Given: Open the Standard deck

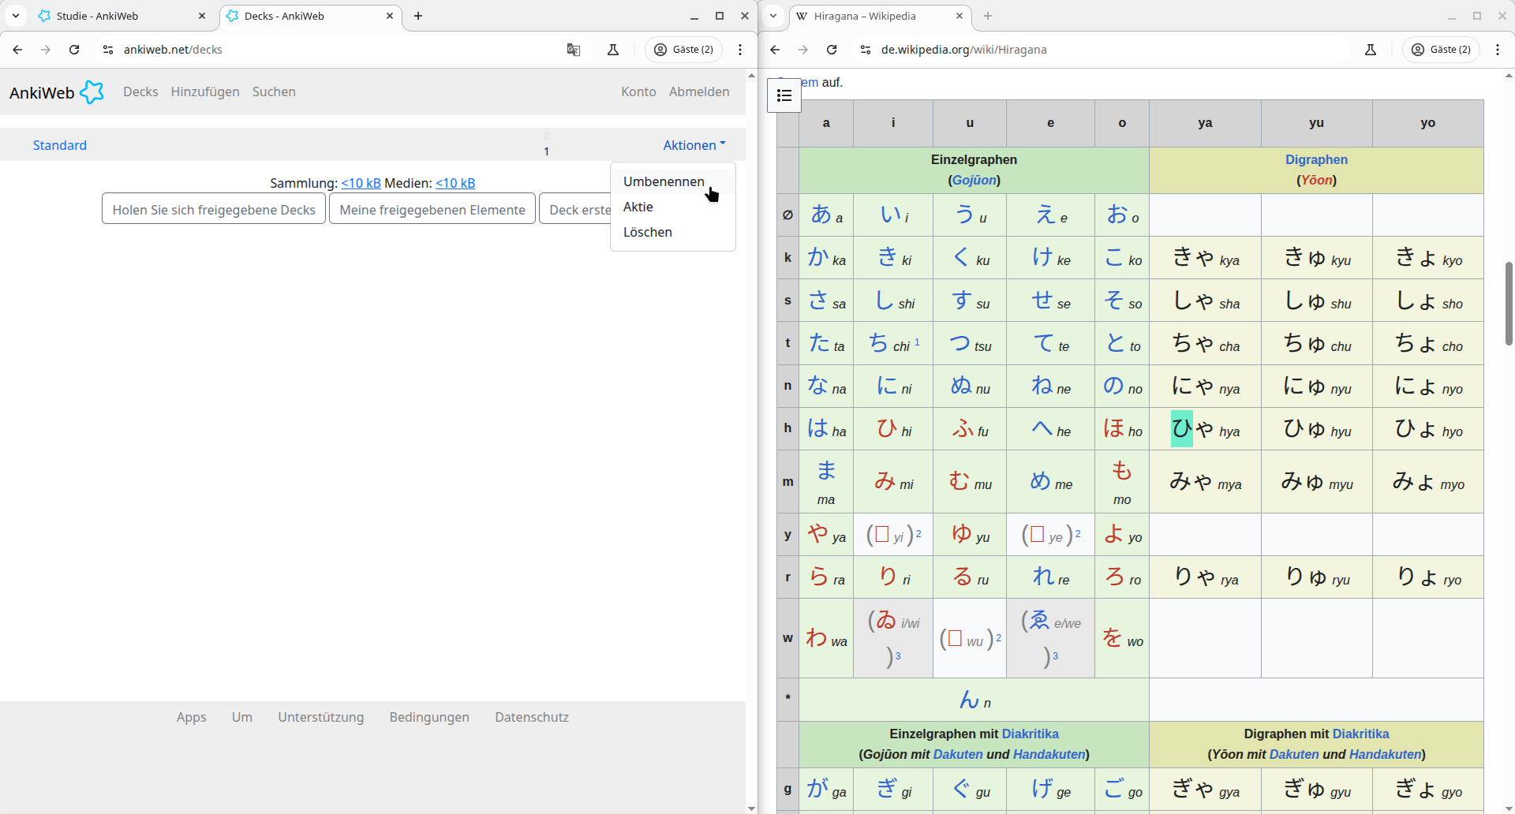Looking at the screenshot, I should coord(60,145).
